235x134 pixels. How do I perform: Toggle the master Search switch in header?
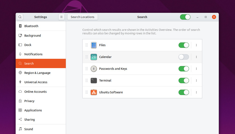click(185, 17)
